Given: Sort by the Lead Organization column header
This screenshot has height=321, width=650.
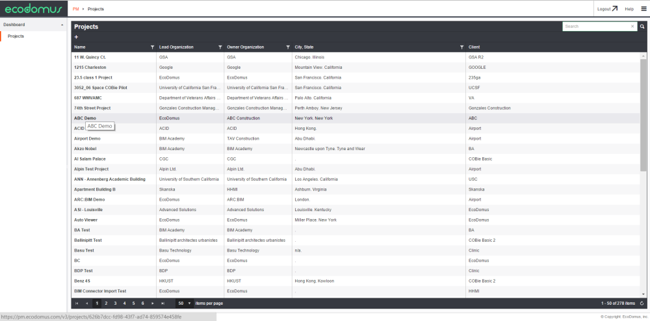Looking at the screenshot, I should click(x=176, y=47).
